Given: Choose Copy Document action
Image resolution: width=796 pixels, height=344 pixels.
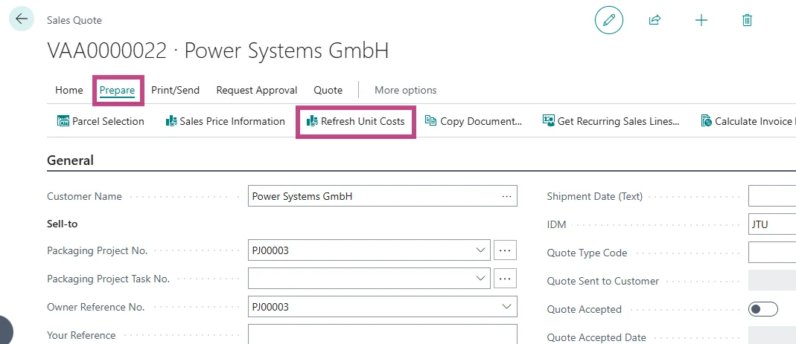Looking at the screenshot, I should [x=474, y=121].
